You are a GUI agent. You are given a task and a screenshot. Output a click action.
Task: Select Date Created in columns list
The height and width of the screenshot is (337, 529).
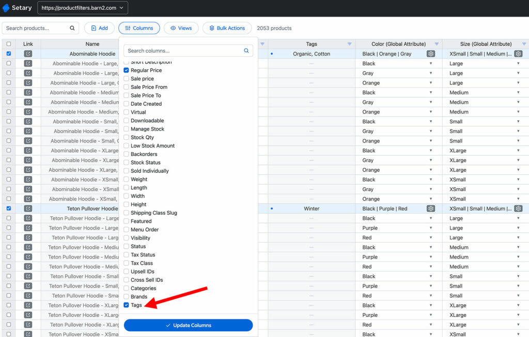pos(146,104)
